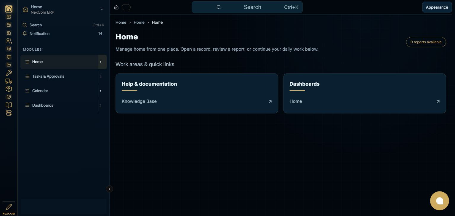Click the top Search bar
The image size is (455, 216).
pos(247,7)
